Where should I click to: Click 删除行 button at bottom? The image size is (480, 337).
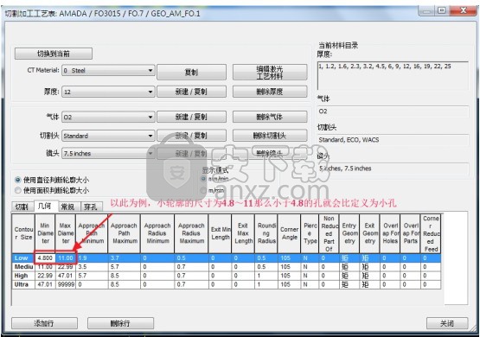coord(120,323)
